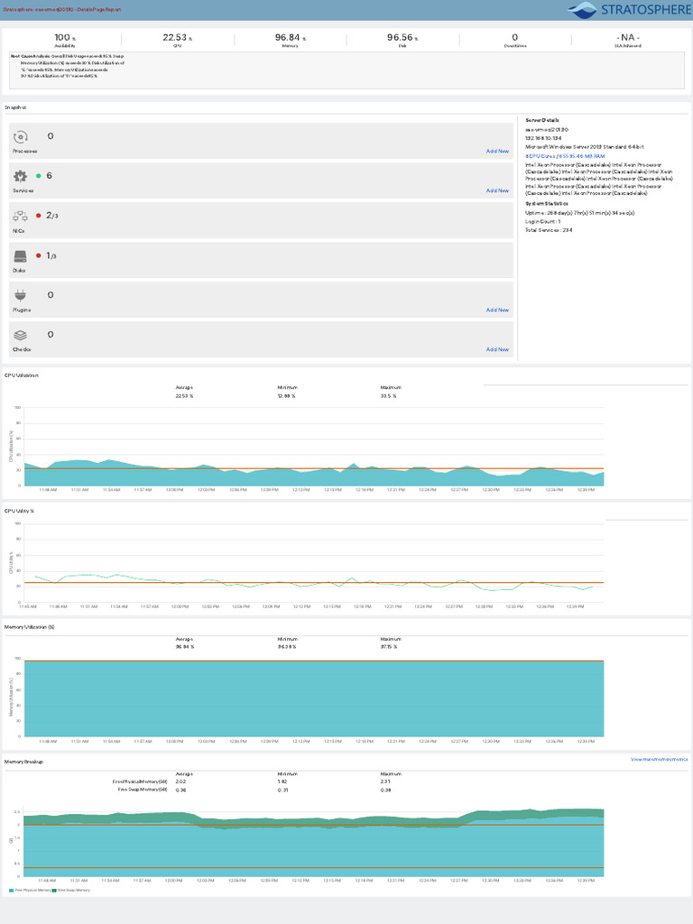Click the CPU Utilization maximum value 33.5 %
693x924 pixels.
tap(388, 396)
